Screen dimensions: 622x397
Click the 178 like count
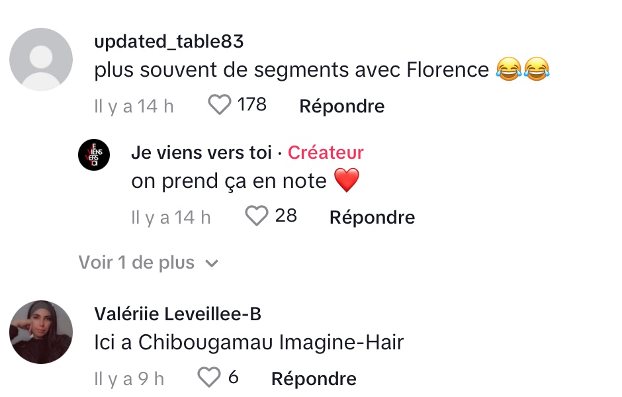[x=251, y=105]
